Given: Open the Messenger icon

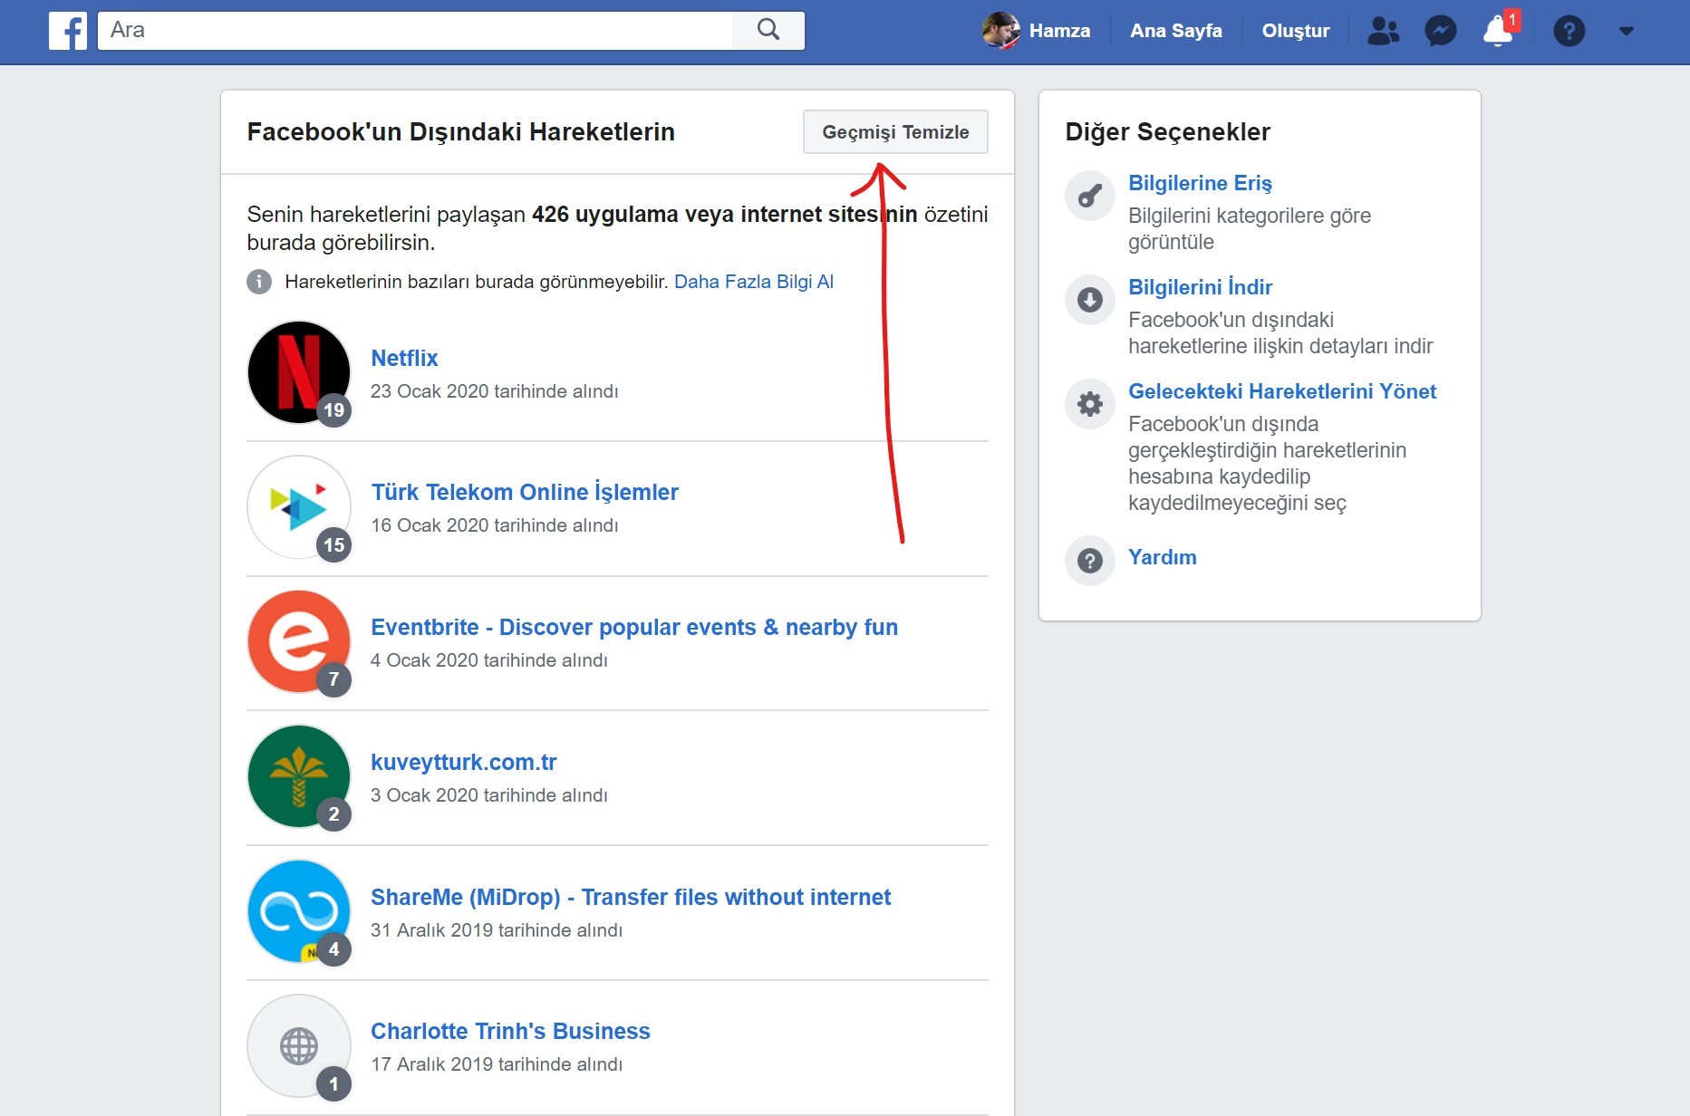Looking at the screenshot, I should click(1440, 31).
